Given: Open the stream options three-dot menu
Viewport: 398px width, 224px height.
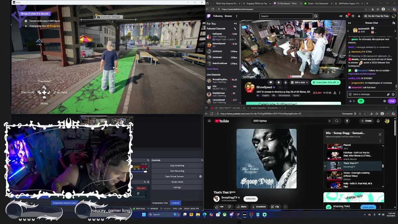Looking at the screenshot, I should 340,93.
